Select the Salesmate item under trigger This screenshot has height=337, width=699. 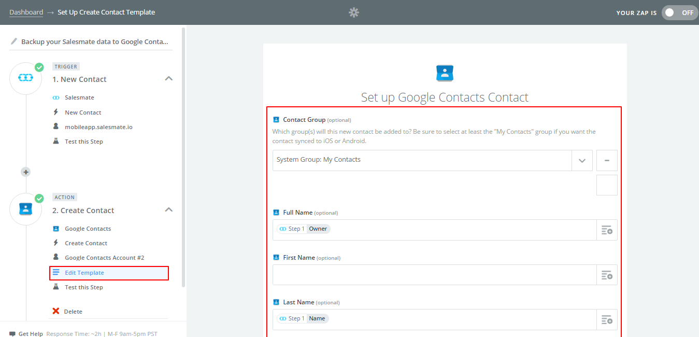79,97
